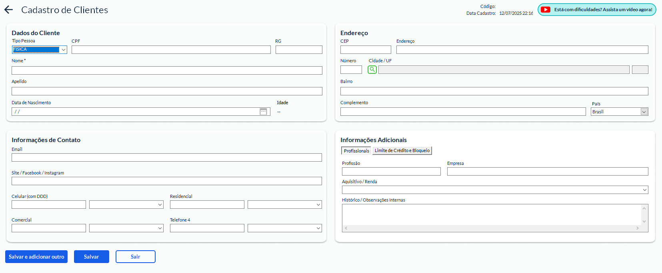Open the city search magnifier icon
Viewport: 662px width, 273px height.
point(372,69)
